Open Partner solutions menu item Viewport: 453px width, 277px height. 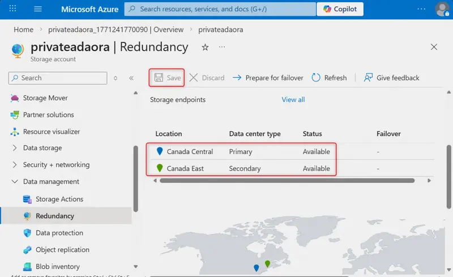48,115
